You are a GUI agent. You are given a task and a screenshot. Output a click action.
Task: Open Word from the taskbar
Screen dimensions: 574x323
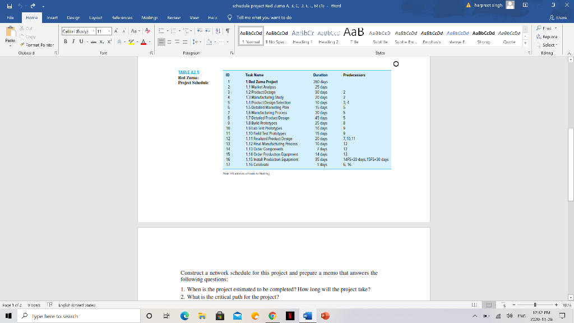click(308, 315)
